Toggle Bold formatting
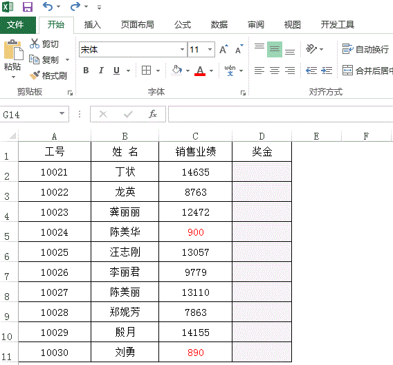 click(86, 71)
